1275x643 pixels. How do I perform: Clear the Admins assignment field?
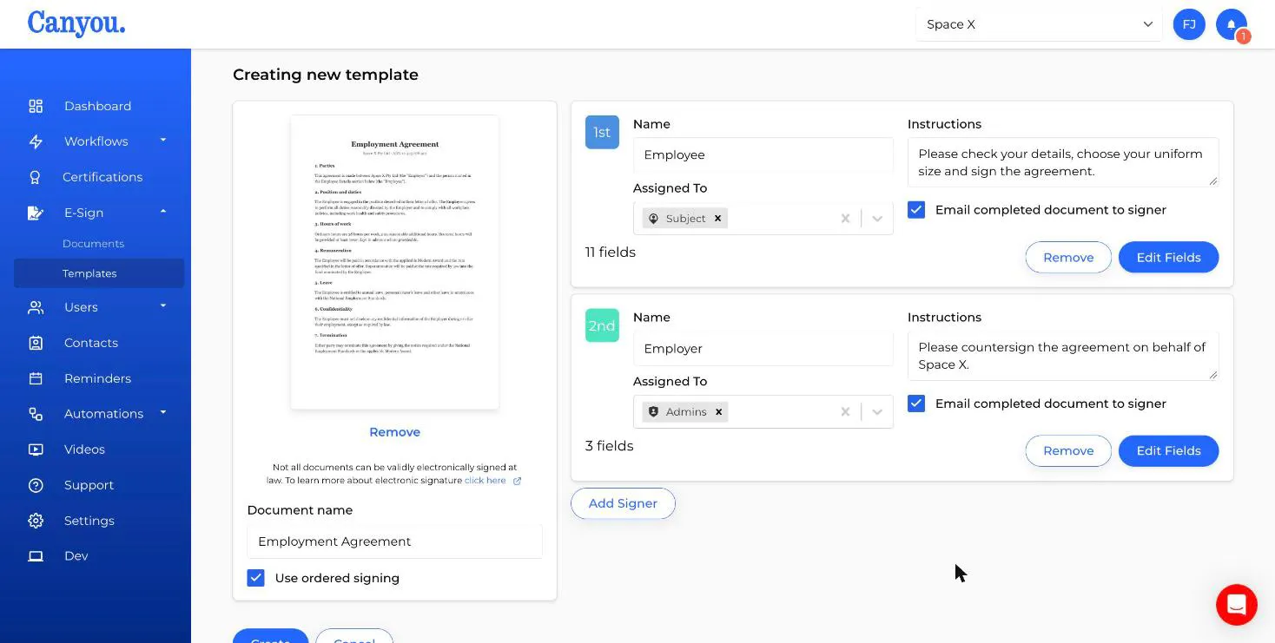(x=845, y=412)
